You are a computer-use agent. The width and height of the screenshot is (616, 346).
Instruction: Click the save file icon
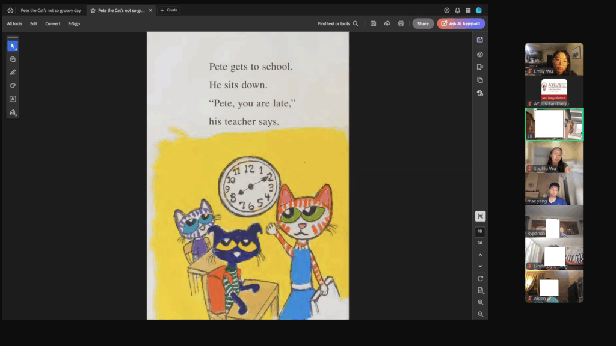(373, 23)
